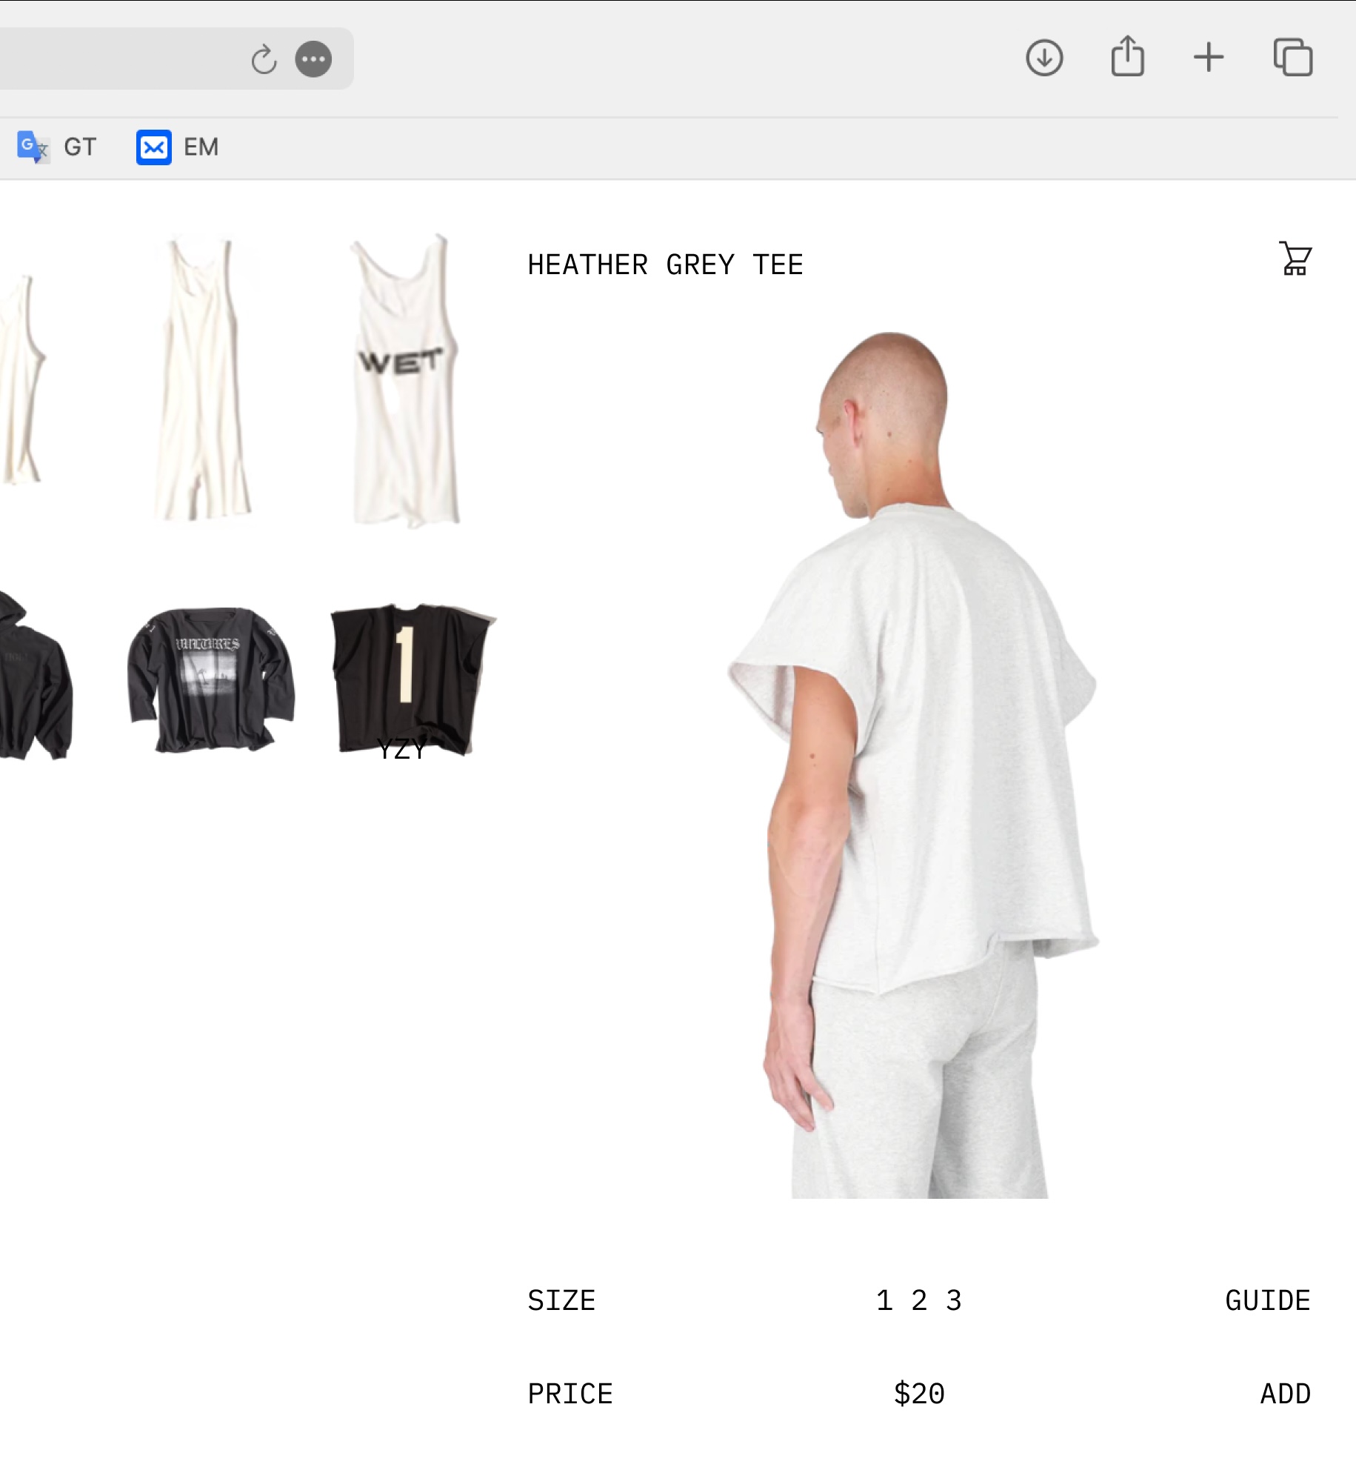The width and height of the screenshot is (1356, 1470).
Task: Open the size GUIDE
Action: coord(1268,1301)
